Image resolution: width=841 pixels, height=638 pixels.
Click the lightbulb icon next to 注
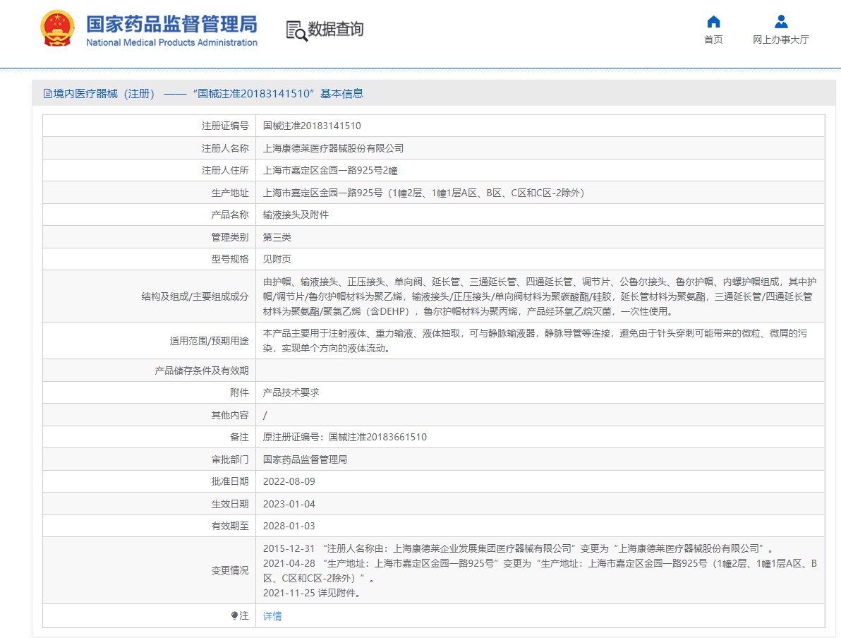234,616
